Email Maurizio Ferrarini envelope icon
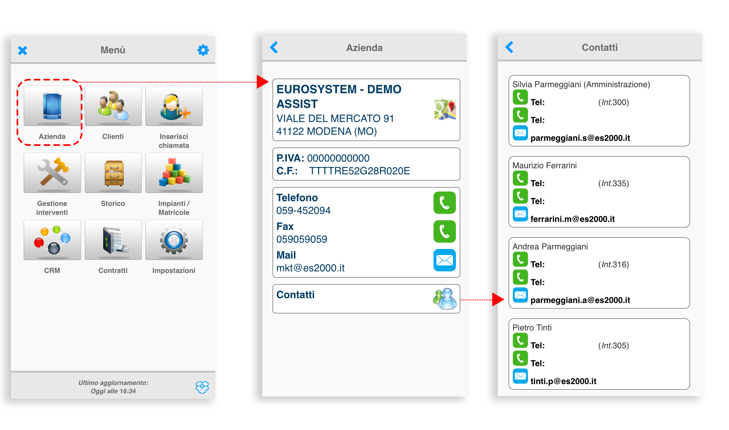This screenshot has width=729, height=430. (520, 214)
